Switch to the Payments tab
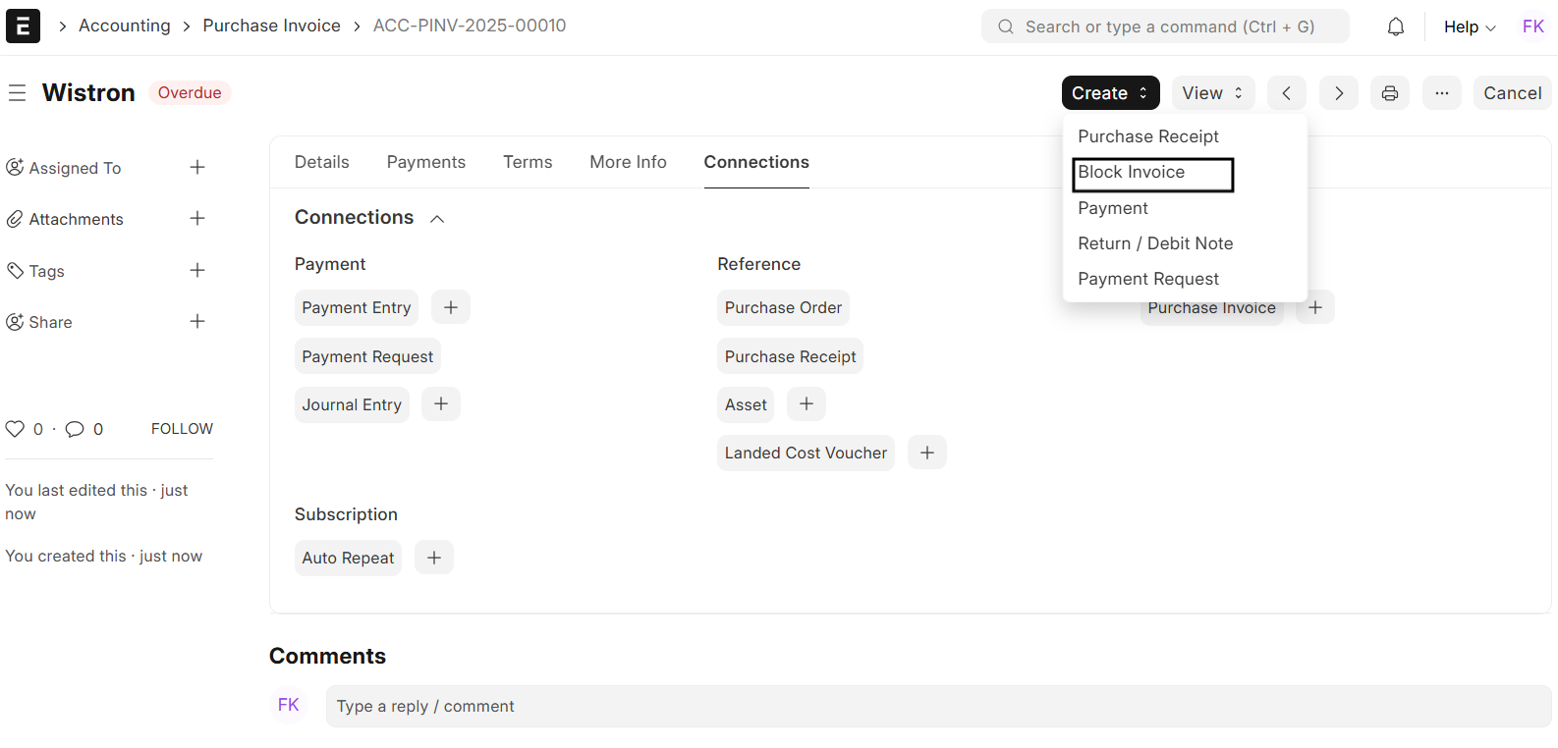 (x=425, y=162)
